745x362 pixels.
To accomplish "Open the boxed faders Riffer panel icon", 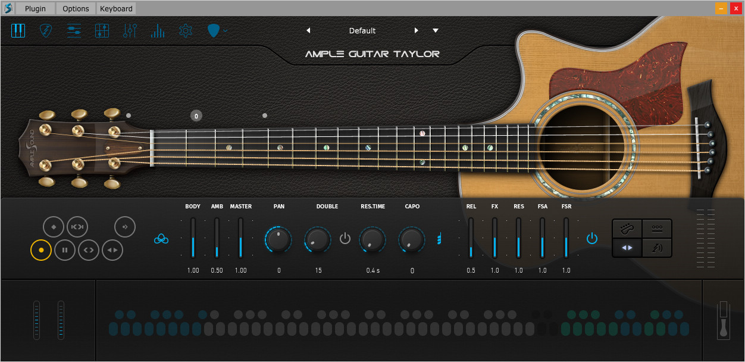I will pos(102,31).
